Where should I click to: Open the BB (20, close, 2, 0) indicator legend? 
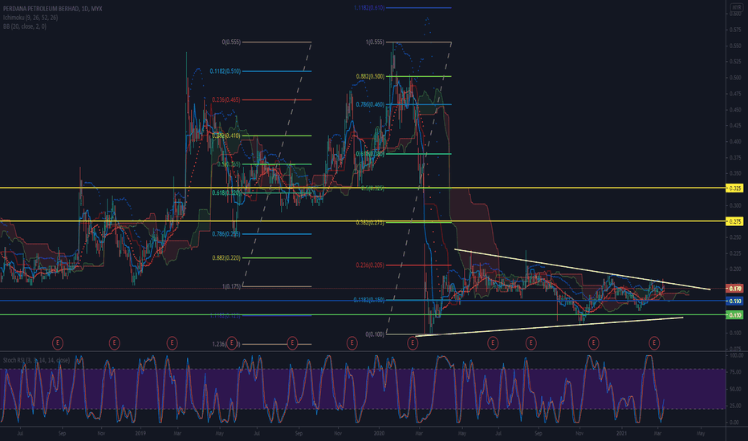[x=25, y=26]
